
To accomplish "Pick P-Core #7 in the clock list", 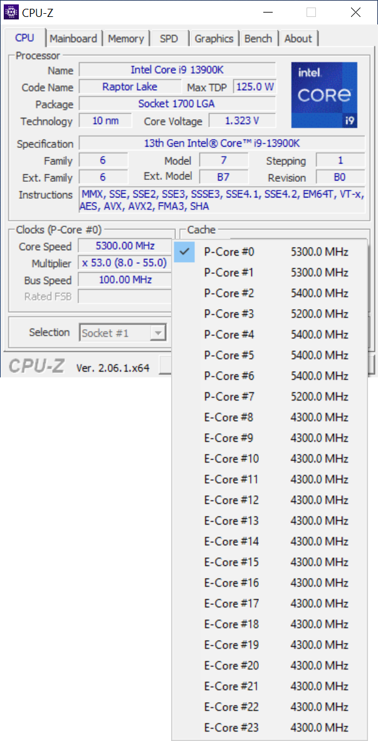I will click(270, 396).
